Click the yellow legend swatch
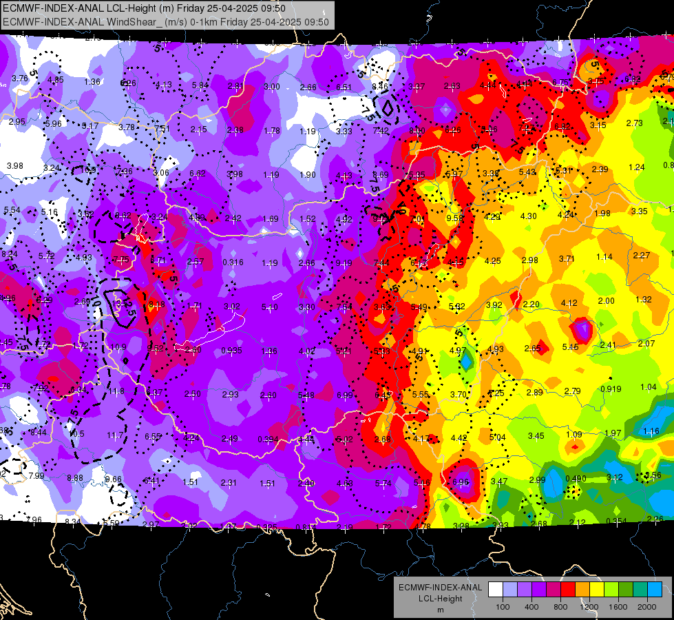This screenshot has width=674, height=620. 597,590
